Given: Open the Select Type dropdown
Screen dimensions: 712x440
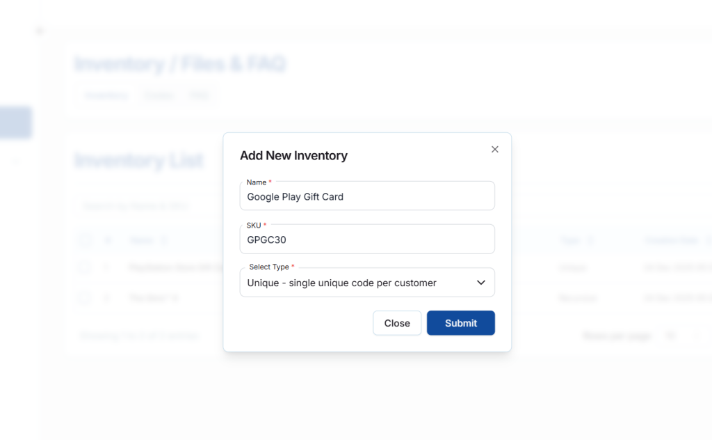Looking at the screenshot, I should tap(366, 283).
